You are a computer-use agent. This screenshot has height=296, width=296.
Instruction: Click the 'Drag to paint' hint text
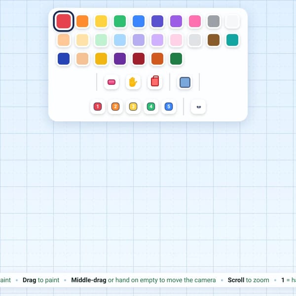41,280
